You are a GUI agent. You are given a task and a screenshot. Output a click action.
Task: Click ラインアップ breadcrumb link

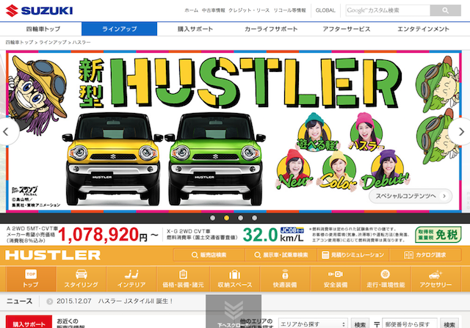click(x=53, y=43)
